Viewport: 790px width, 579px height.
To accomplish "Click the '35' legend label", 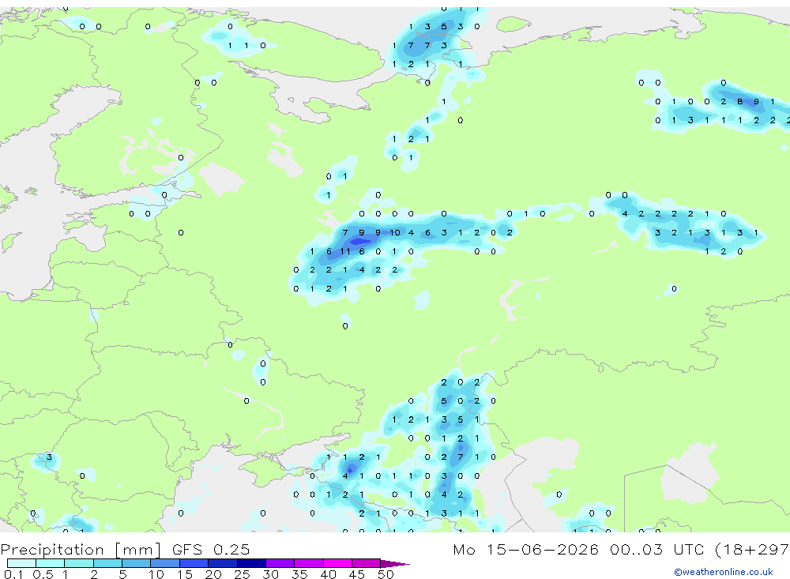I will 299,574.
